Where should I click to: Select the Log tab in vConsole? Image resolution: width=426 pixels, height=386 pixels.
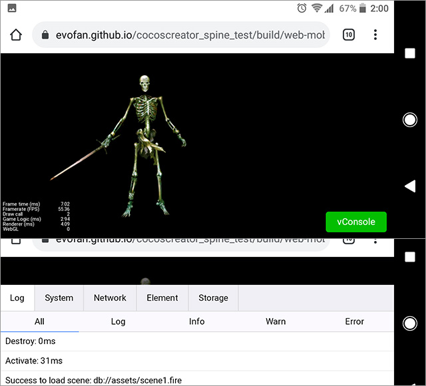(x=17, y=297)
